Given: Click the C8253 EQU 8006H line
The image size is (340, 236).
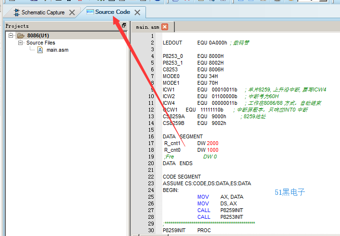Looking at the screenshot, I should 193,69.
